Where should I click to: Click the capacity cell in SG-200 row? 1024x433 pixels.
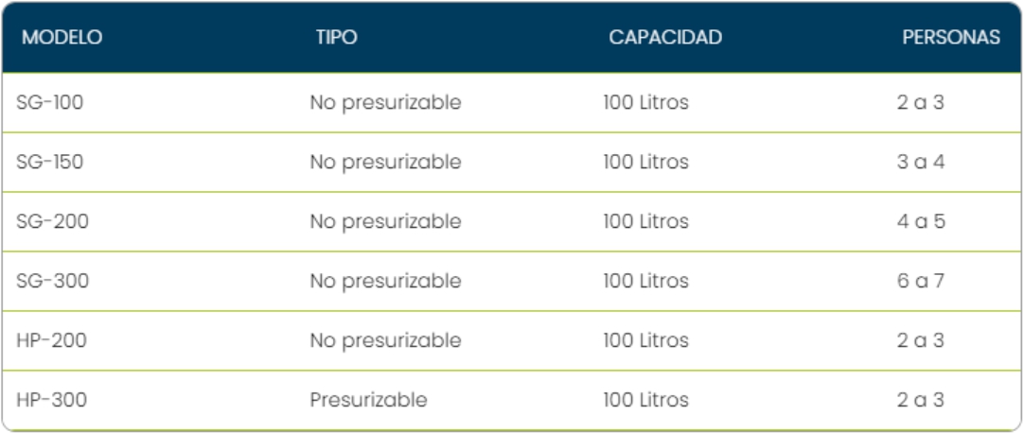(x=645, y=221)
